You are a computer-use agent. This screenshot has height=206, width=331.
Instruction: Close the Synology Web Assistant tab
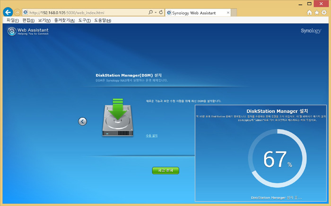[228, 13]
